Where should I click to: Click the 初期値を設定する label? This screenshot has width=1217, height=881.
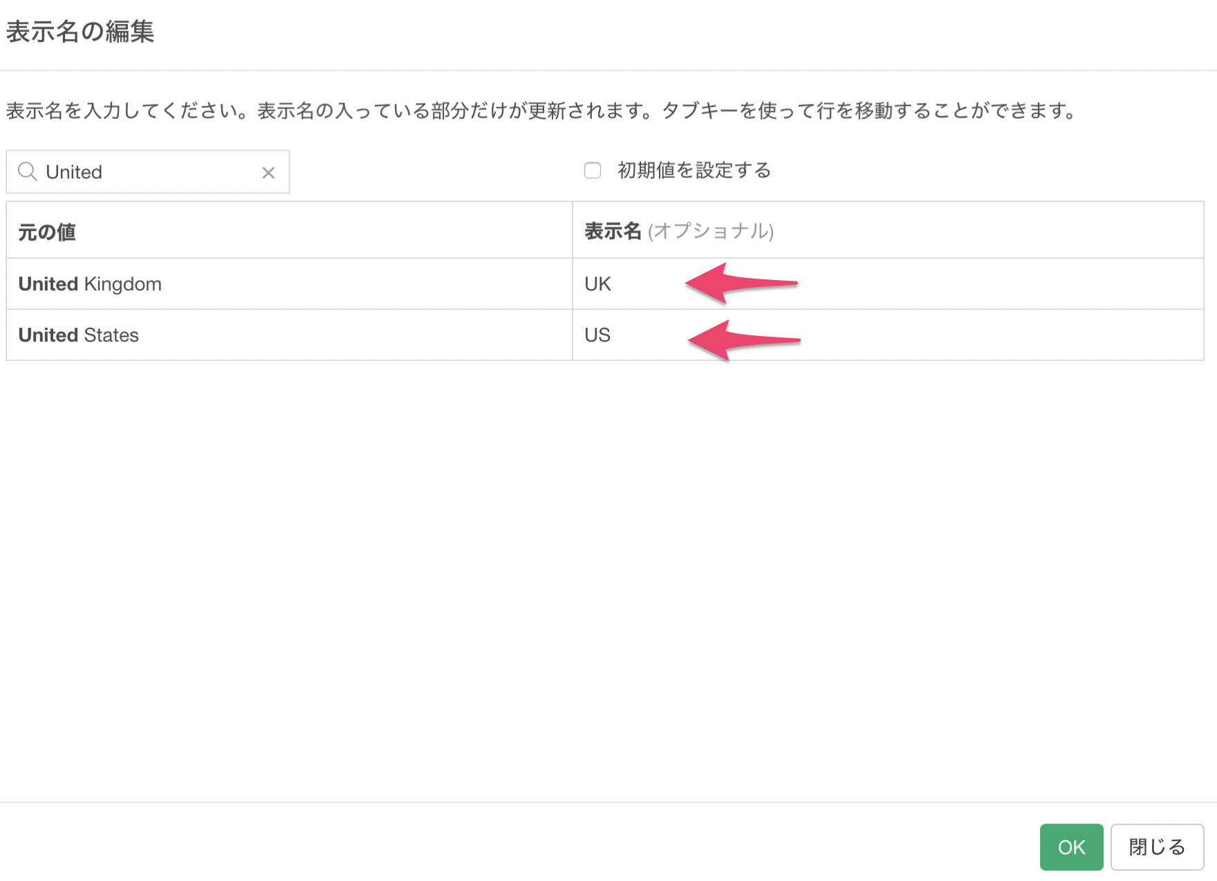(x=694, y=170)
